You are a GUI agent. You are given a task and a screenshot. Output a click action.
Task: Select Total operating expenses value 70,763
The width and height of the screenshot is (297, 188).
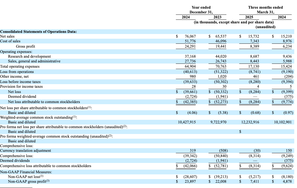(221, 66)
